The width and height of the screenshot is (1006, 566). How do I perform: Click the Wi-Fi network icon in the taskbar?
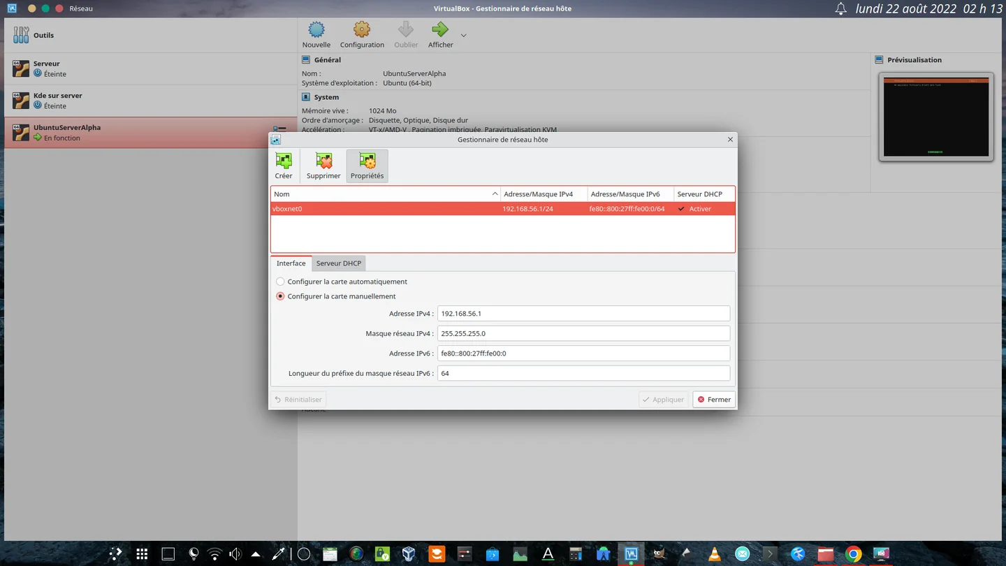click(x=214, y=554)
